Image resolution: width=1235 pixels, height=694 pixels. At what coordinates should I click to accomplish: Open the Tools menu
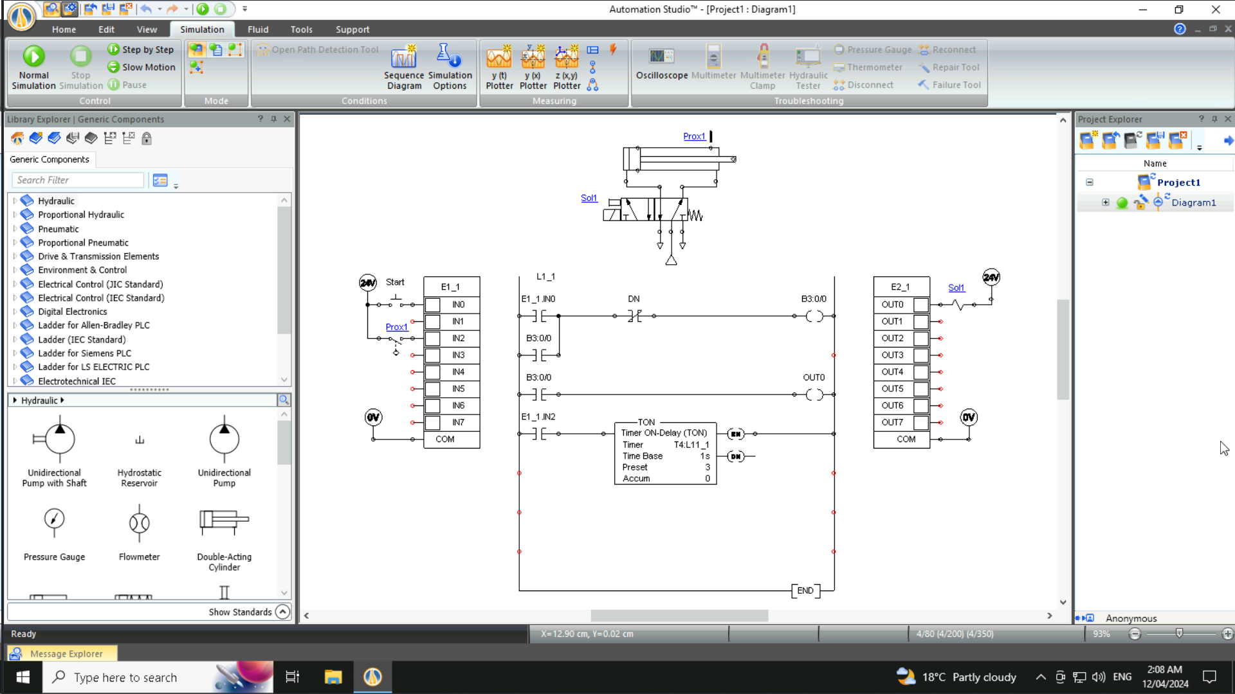point(301,29)
